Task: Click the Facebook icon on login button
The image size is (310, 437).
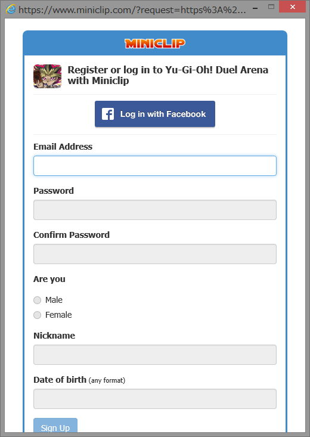Action: (108, 114)
